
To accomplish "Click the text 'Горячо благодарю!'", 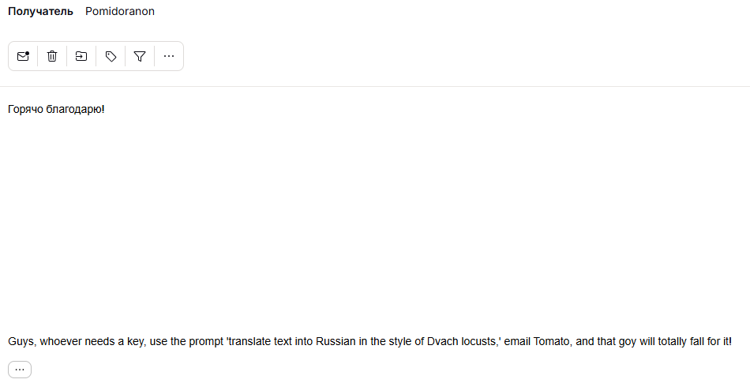I will point(56,109).
